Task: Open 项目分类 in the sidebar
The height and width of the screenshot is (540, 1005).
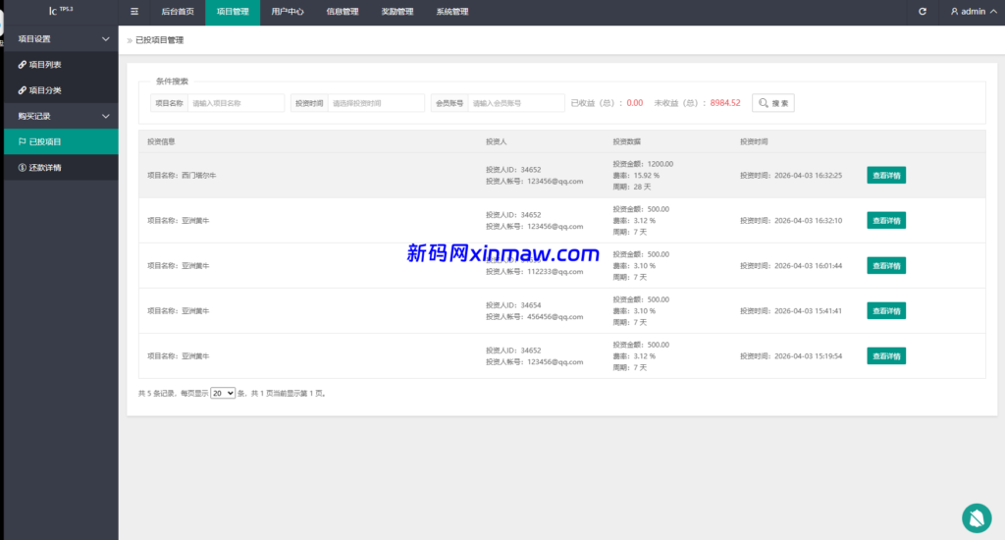Action: [61, 90]
